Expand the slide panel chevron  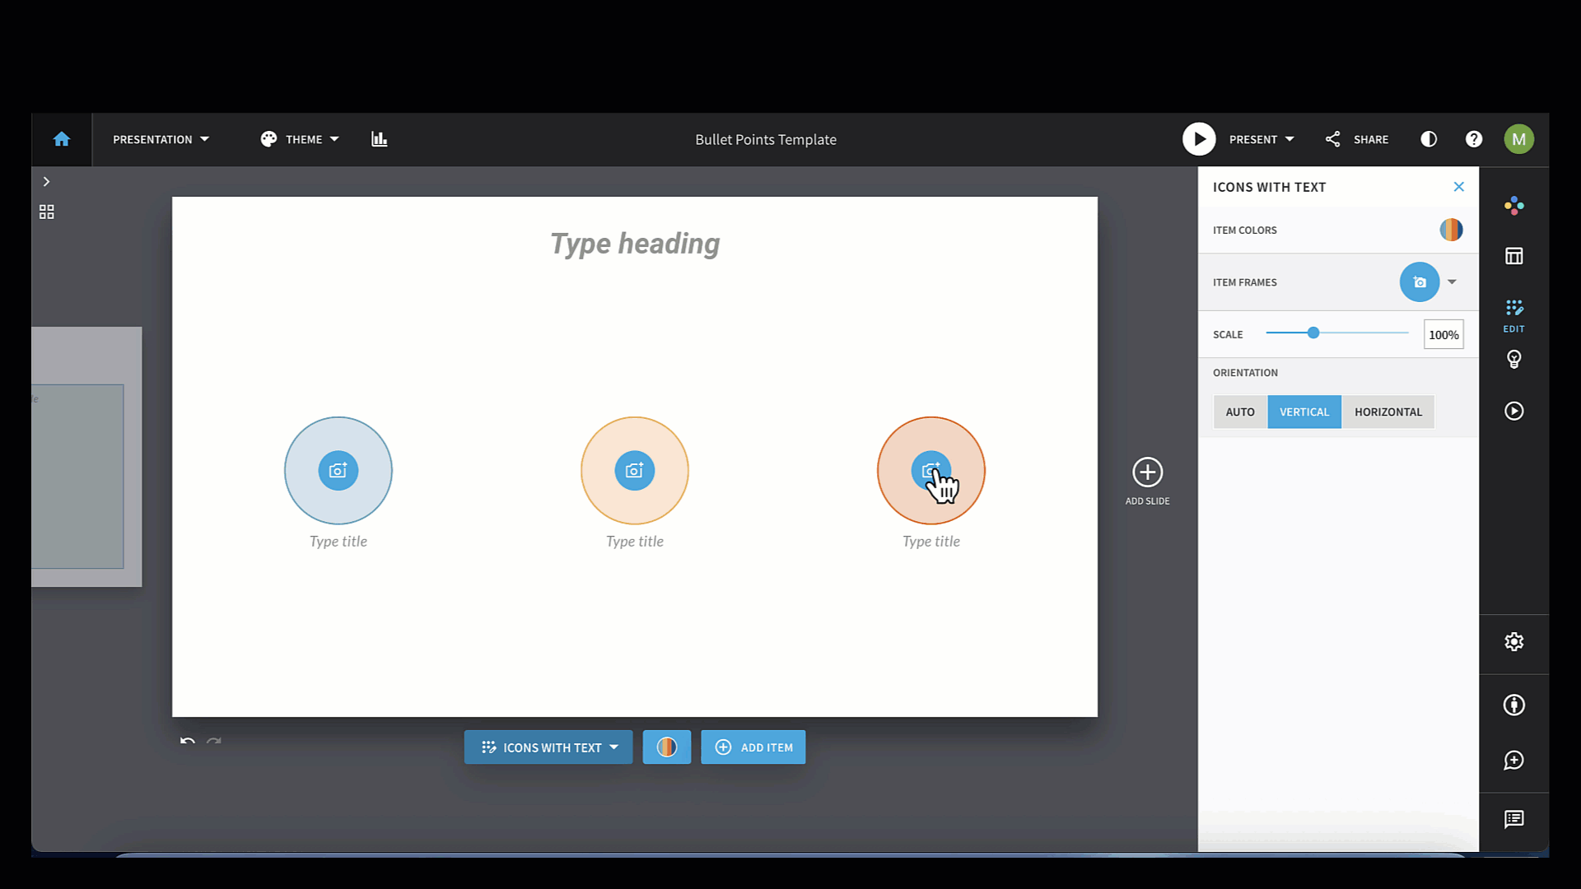click(47, 181)
